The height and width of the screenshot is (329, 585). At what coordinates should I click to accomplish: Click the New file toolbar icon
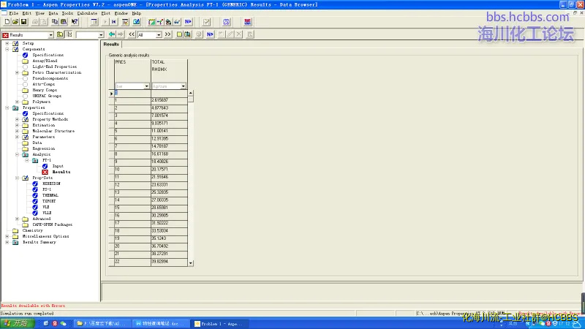(7, 22)
